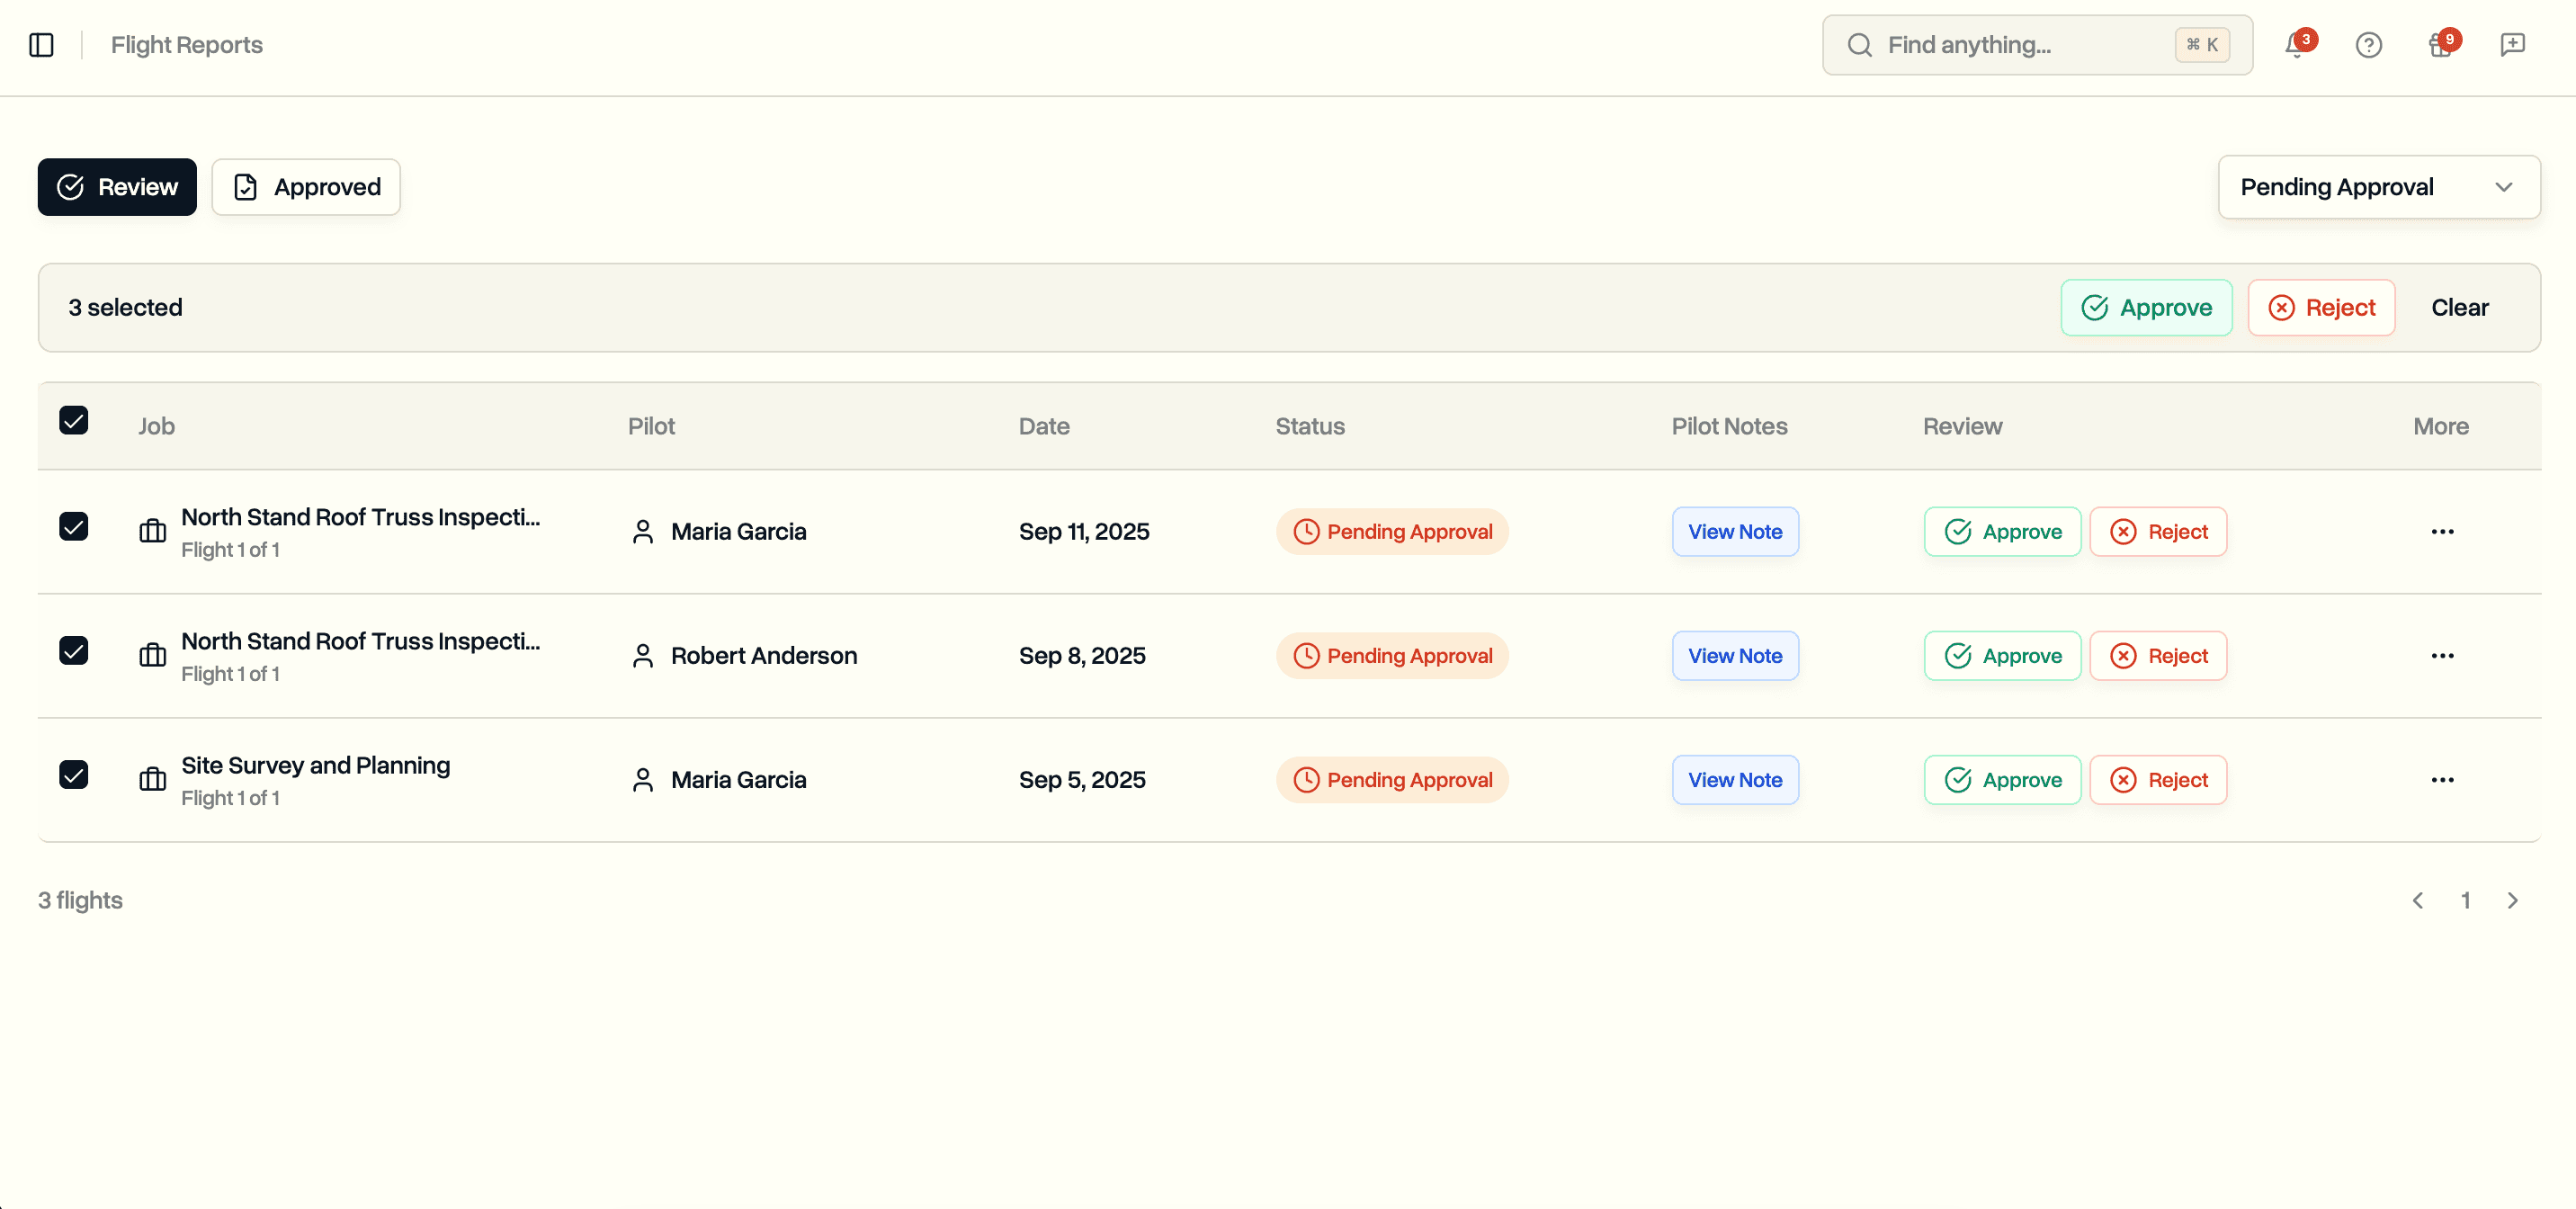This screenshot has height=1209, width=2576.
Task: Open the feedback message icon
Action: 2512,45
